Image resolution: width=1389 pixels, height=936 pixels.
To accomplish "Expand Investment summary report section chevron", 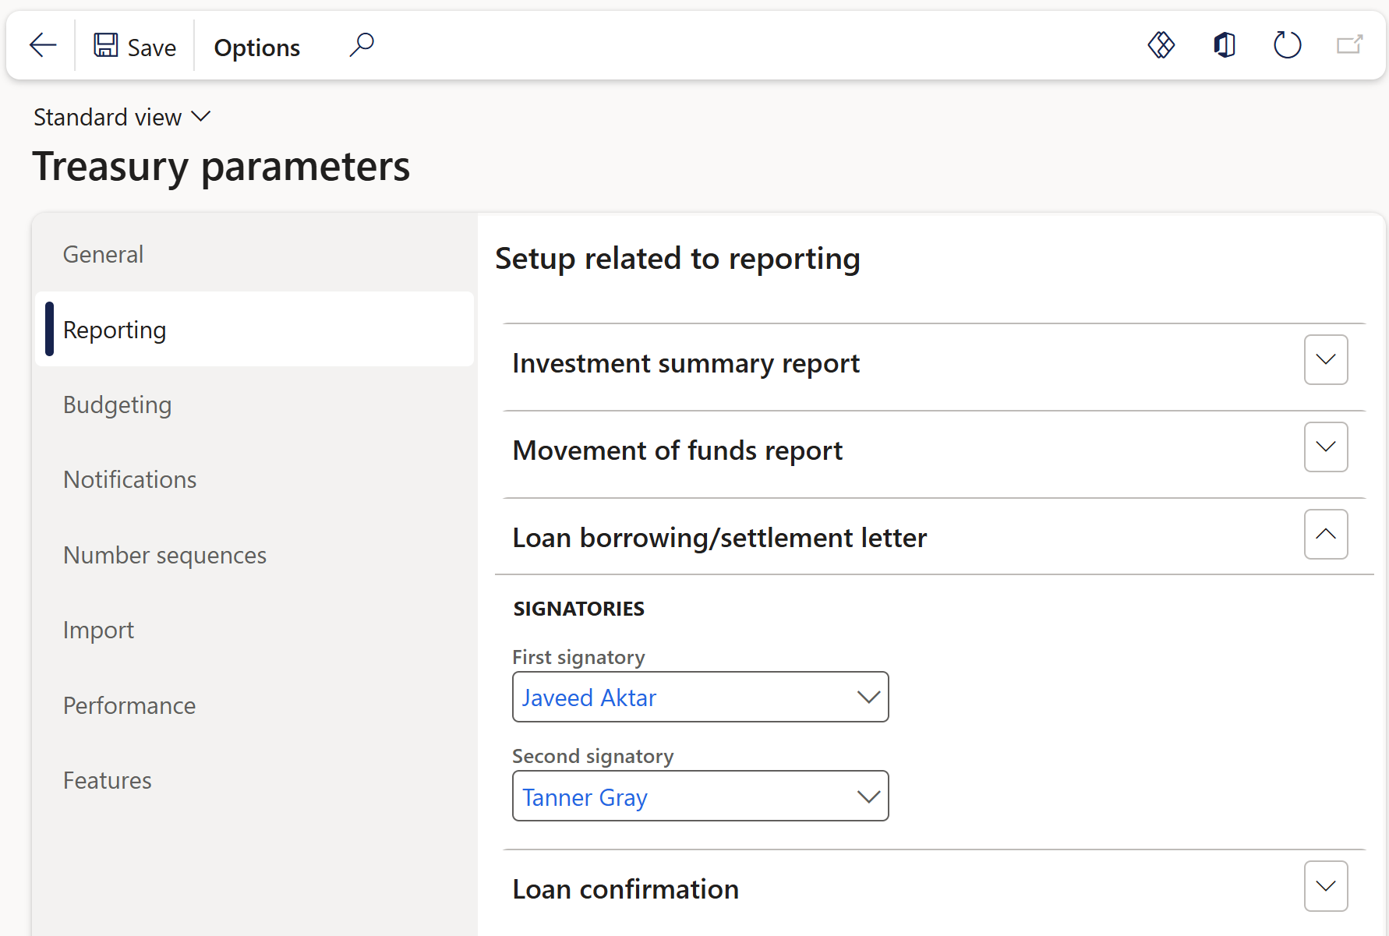I will point(1326,359).
